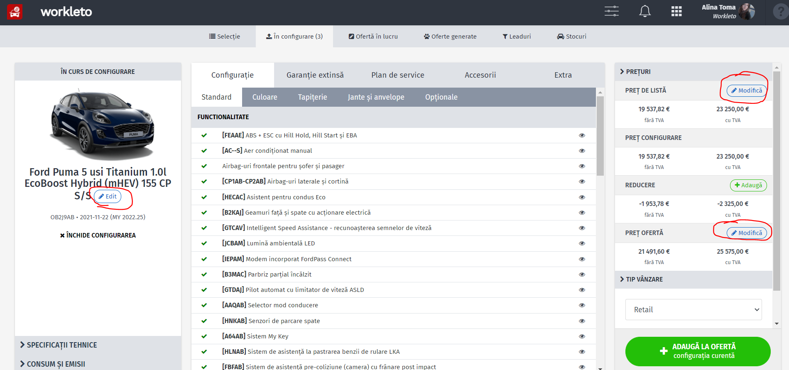Toggle eye icon for ABS + ESC row
789x370 pixels.
click(582, 135)
